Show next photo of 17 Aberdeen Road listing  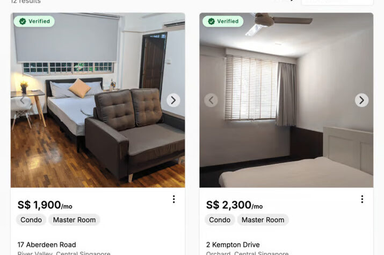tap(173, 100)
